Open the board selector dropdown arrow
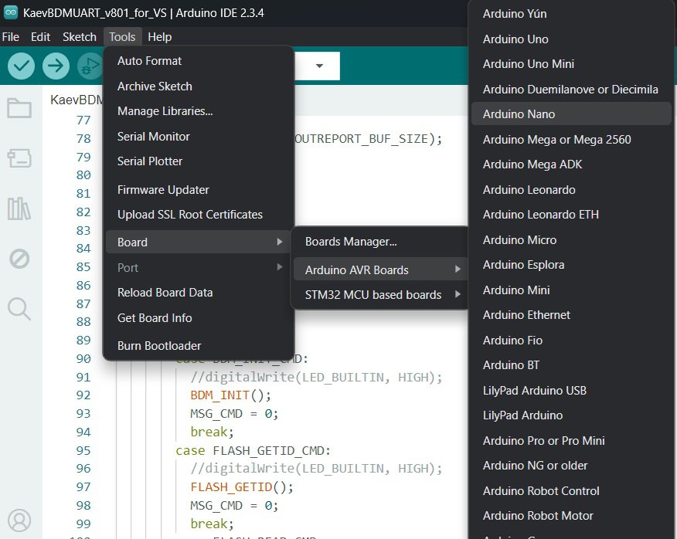677x539 pixels. point(319,66)
